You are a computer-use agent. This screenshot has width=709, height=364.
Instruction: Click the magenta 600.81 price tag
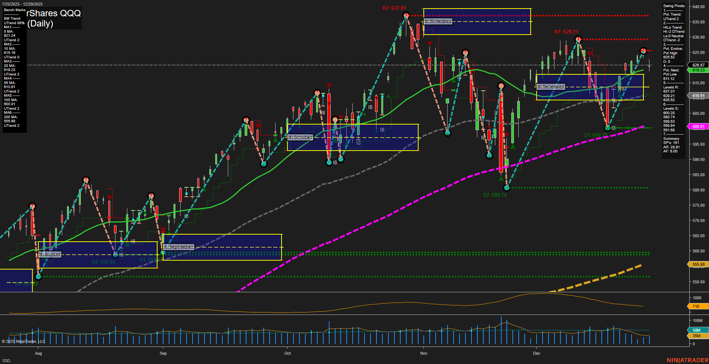698,126
